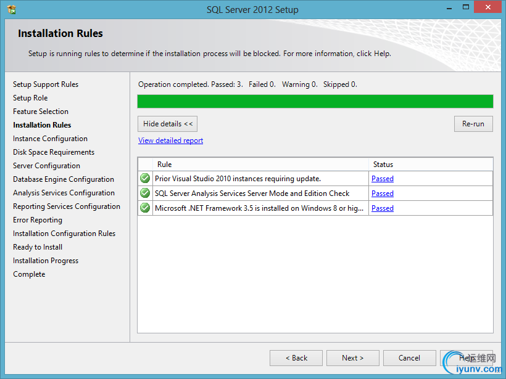
Task: Select Complete step in sidebar
Action: point(29,274)
